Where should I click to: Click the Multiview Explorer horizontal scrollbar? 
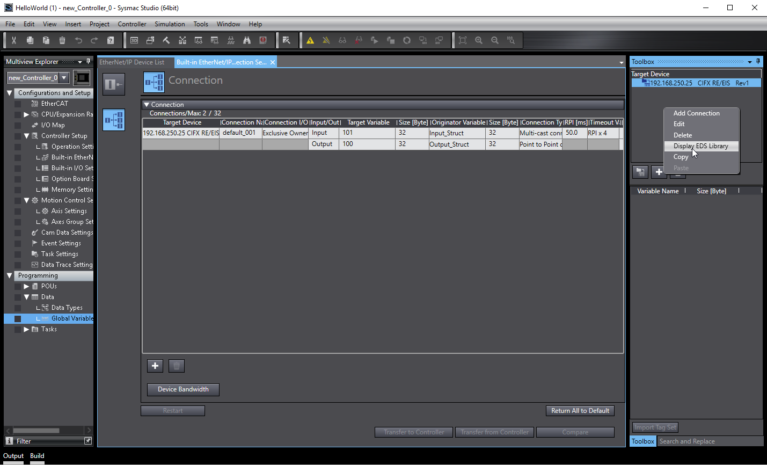(36, 430)
